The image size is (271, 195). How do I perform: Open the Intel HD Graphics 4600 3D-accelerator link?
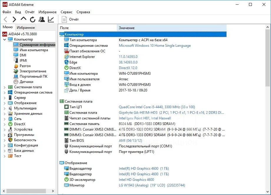[x=136, y=180]
